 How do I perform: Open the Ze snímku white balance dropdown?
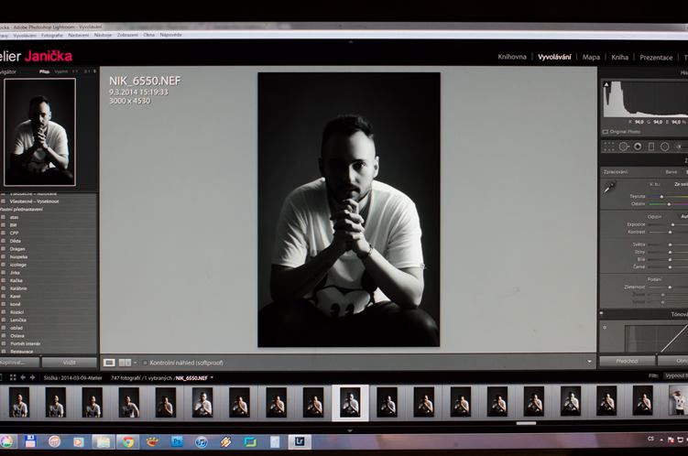click(681, 185)
